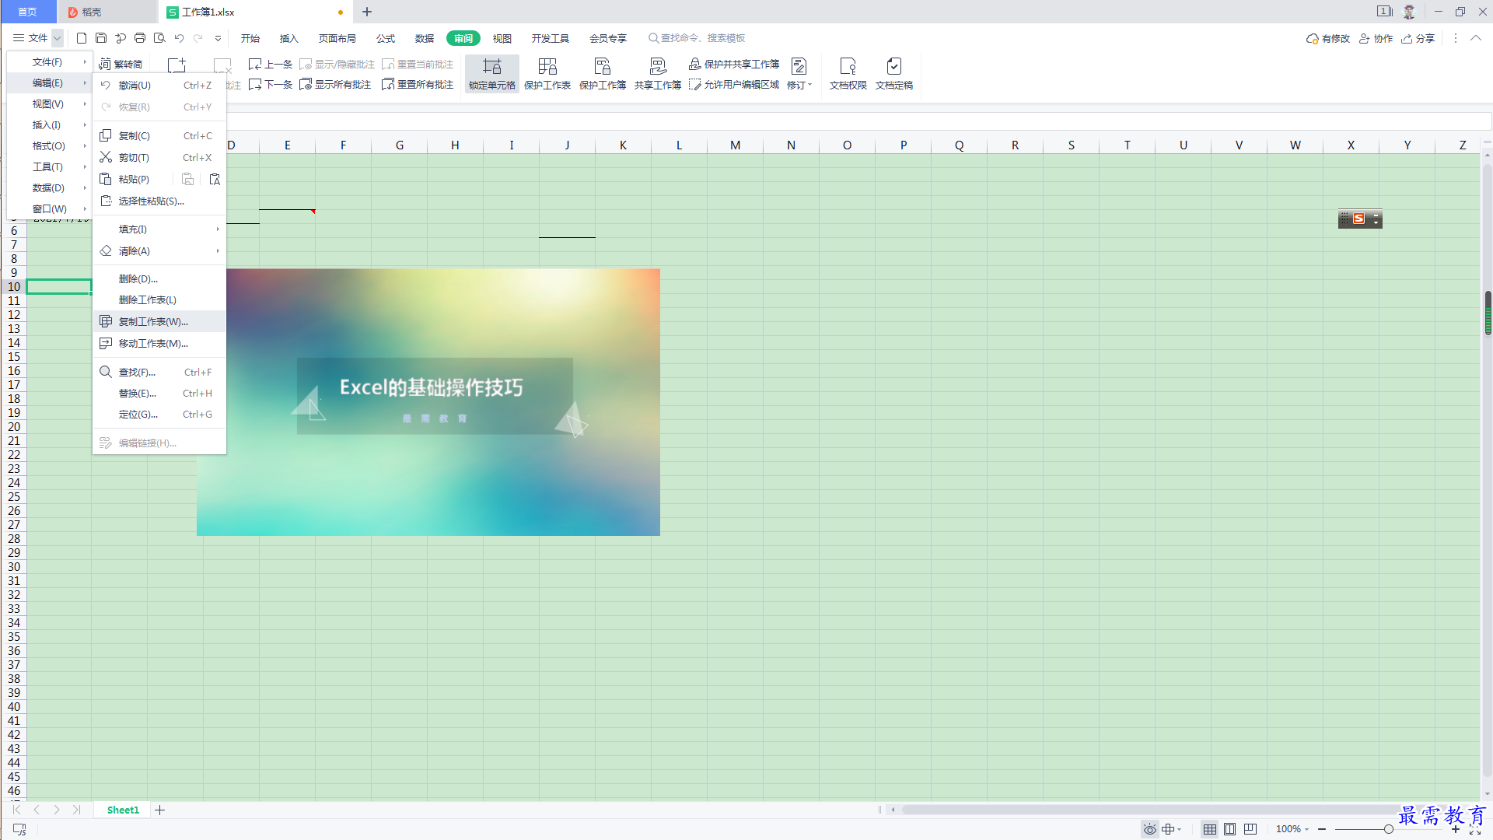This screenshot has width=1493, height=840.
Task: Click the paste-formatting icon beside Paste
Action: click(215, 180)
